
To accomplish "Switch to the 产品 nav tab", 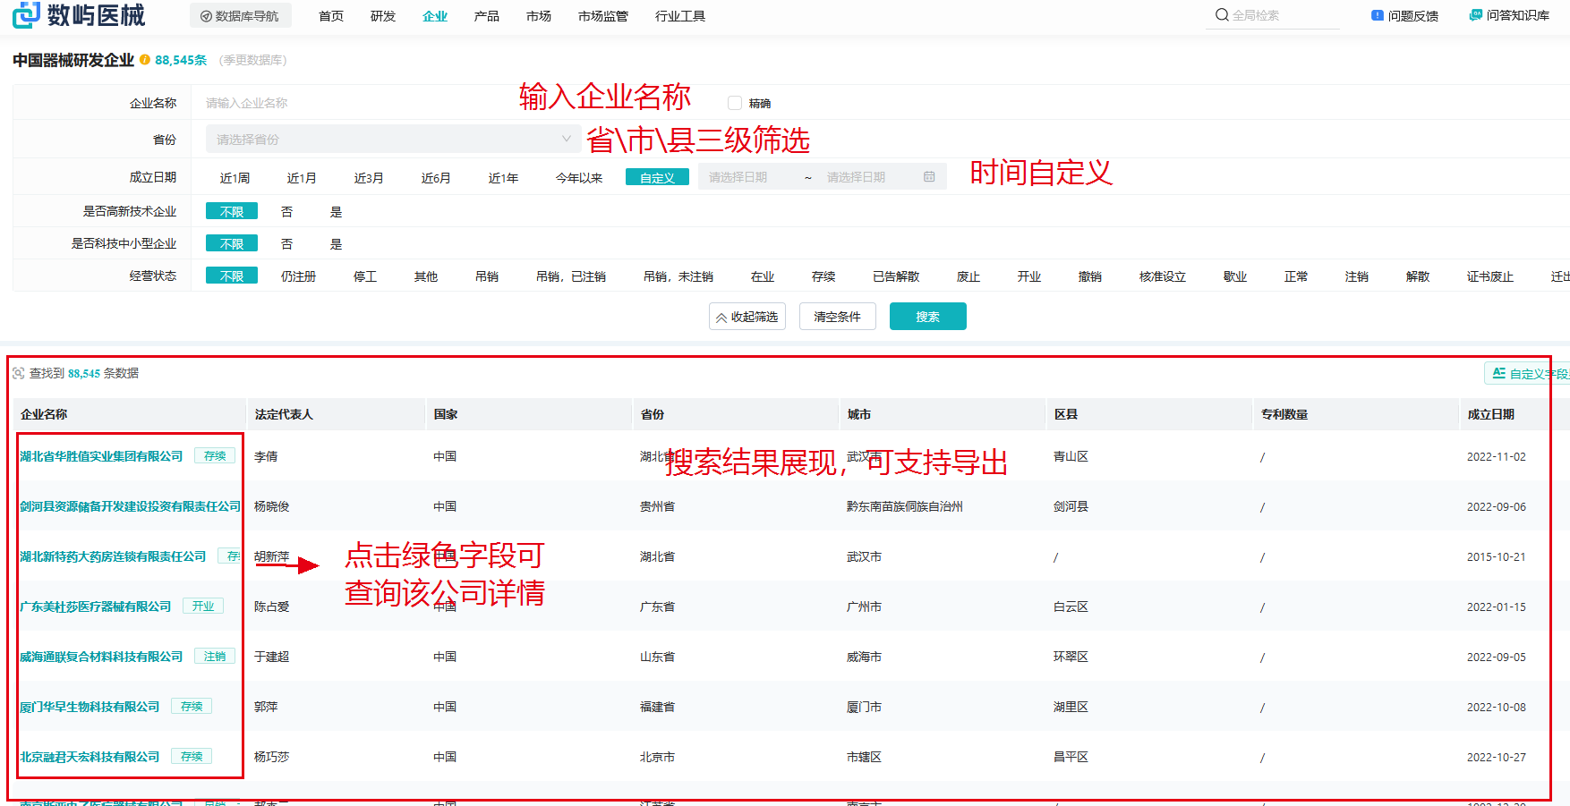I will point(486,16).
